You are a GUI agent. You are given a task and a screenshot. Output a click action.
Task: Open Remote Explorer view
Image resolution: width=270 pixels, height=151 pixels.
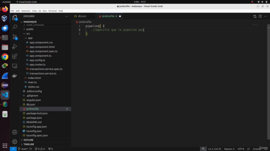pyautogui.click(x=15, y=66)
